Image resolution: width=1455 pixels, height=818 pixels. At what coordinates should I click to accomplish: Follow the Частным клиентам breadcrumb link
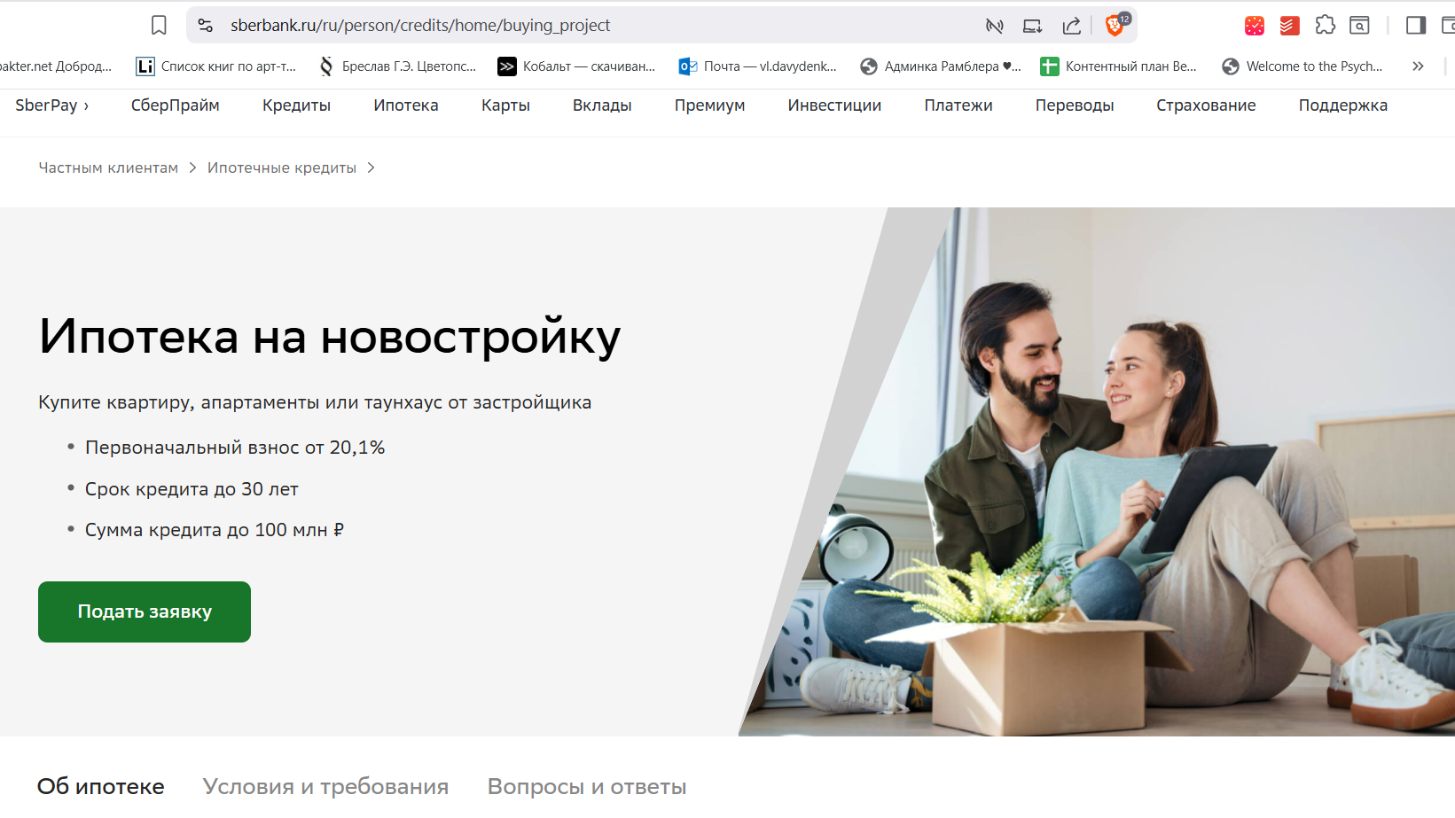tap(108, 167)
